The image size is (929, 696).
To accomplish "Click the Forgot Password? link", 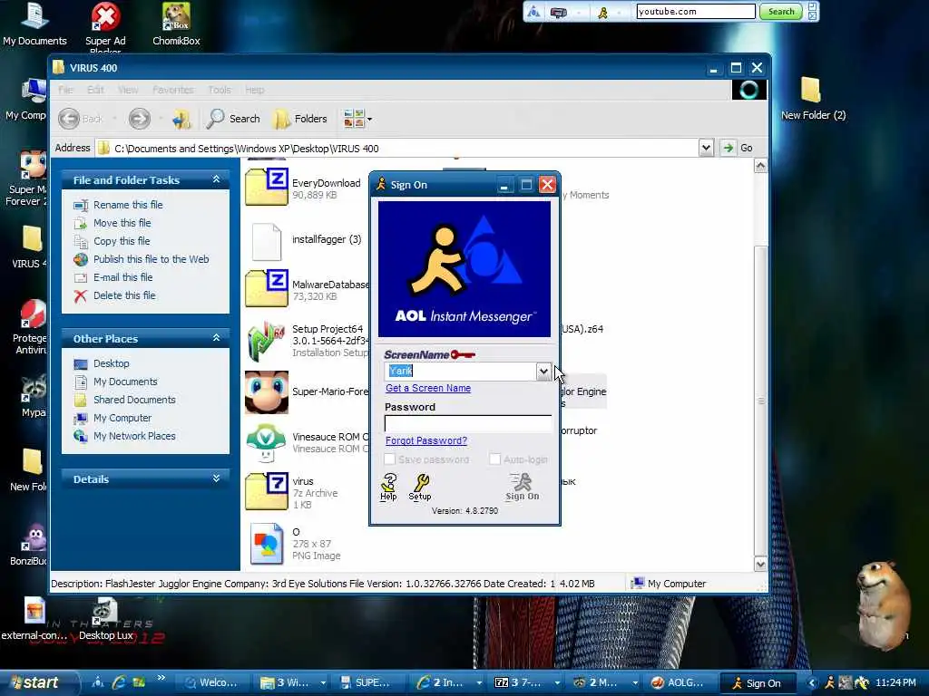I will [426, 441].
